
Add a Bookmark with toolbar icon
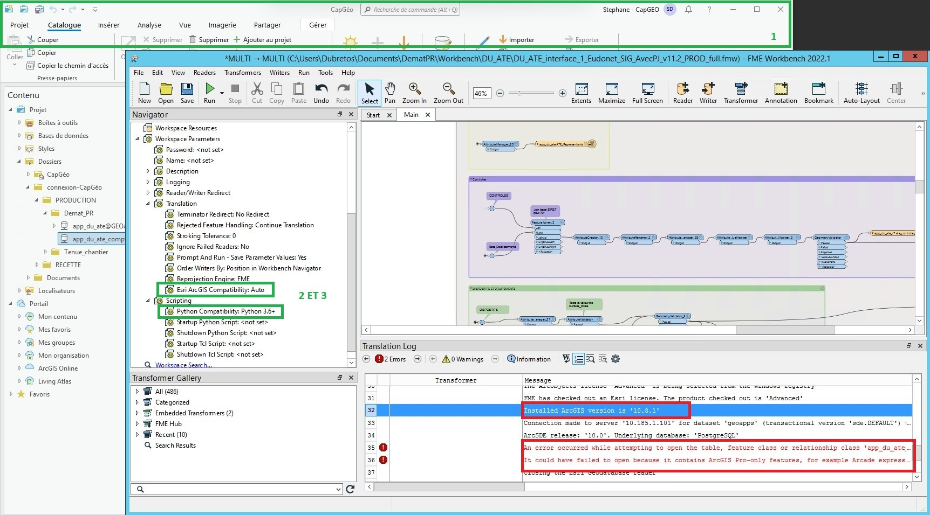tap(819, 93)
